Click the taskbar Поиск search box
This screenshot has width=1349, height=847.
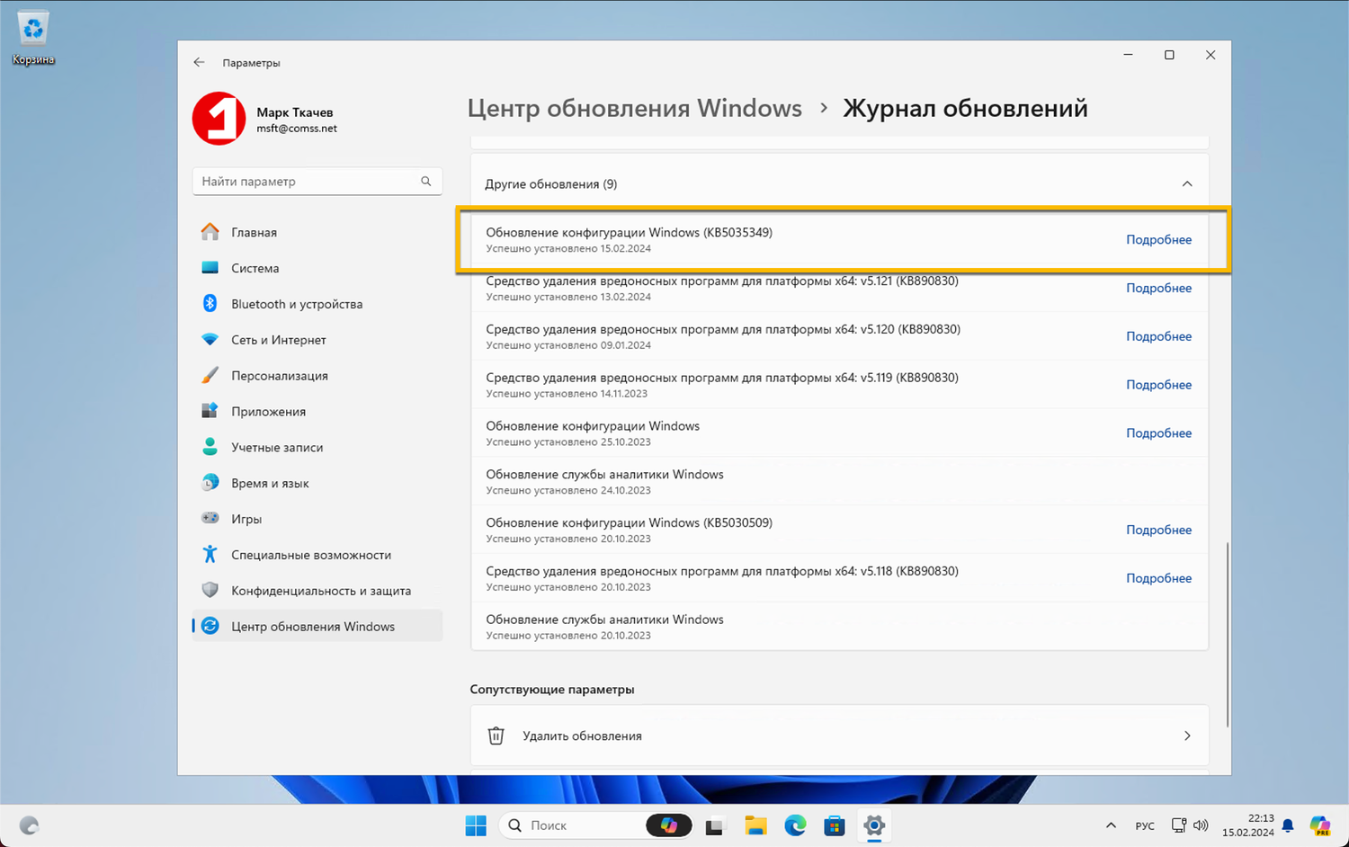click(x=595, y=825)
